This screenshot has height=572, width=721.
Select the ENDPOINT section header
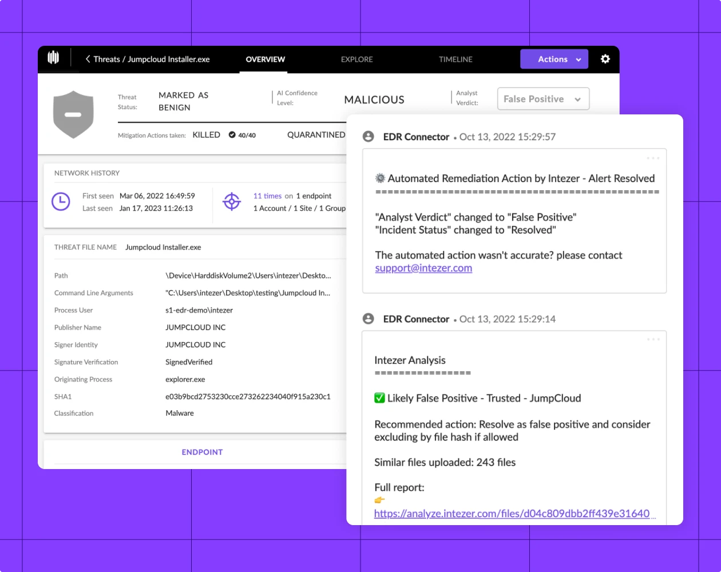[202, 452]
